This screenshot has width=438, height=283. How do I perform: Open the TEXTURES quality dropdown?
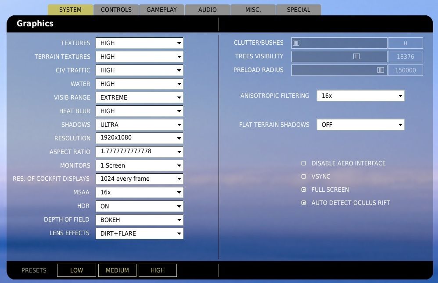[139, 43]
